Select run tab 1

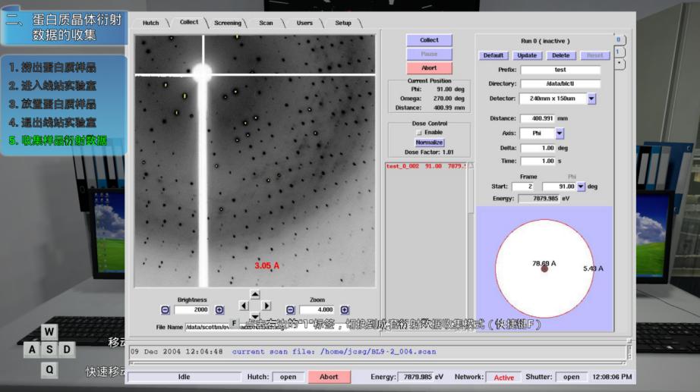[619, 52]
